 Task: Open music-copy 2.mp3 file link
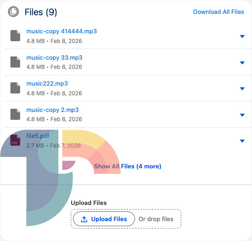click(53, 110)
